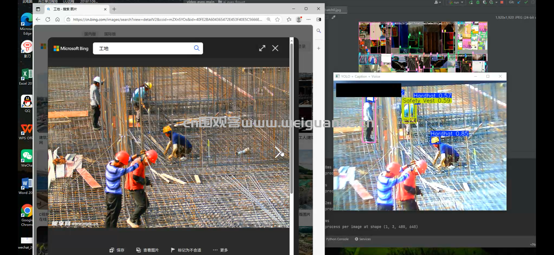Click Git commit green checkmark

[526, 2]
